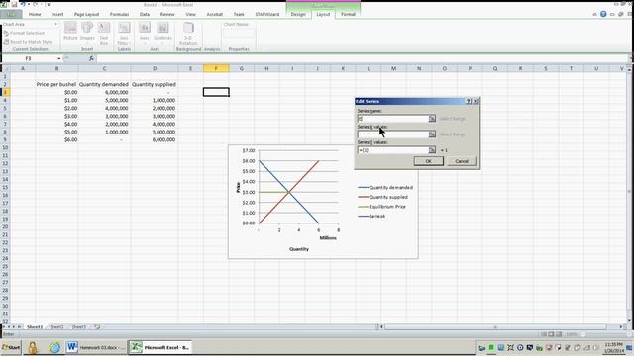Switch to Sheet2 tab

point(56,327)
